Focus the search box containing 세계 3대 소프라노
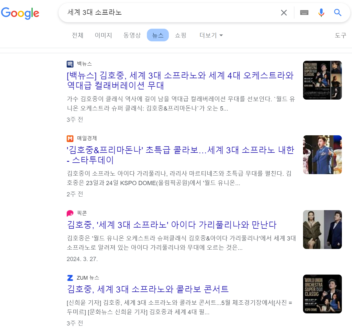The image size is (352, 328). click(169, 13)
